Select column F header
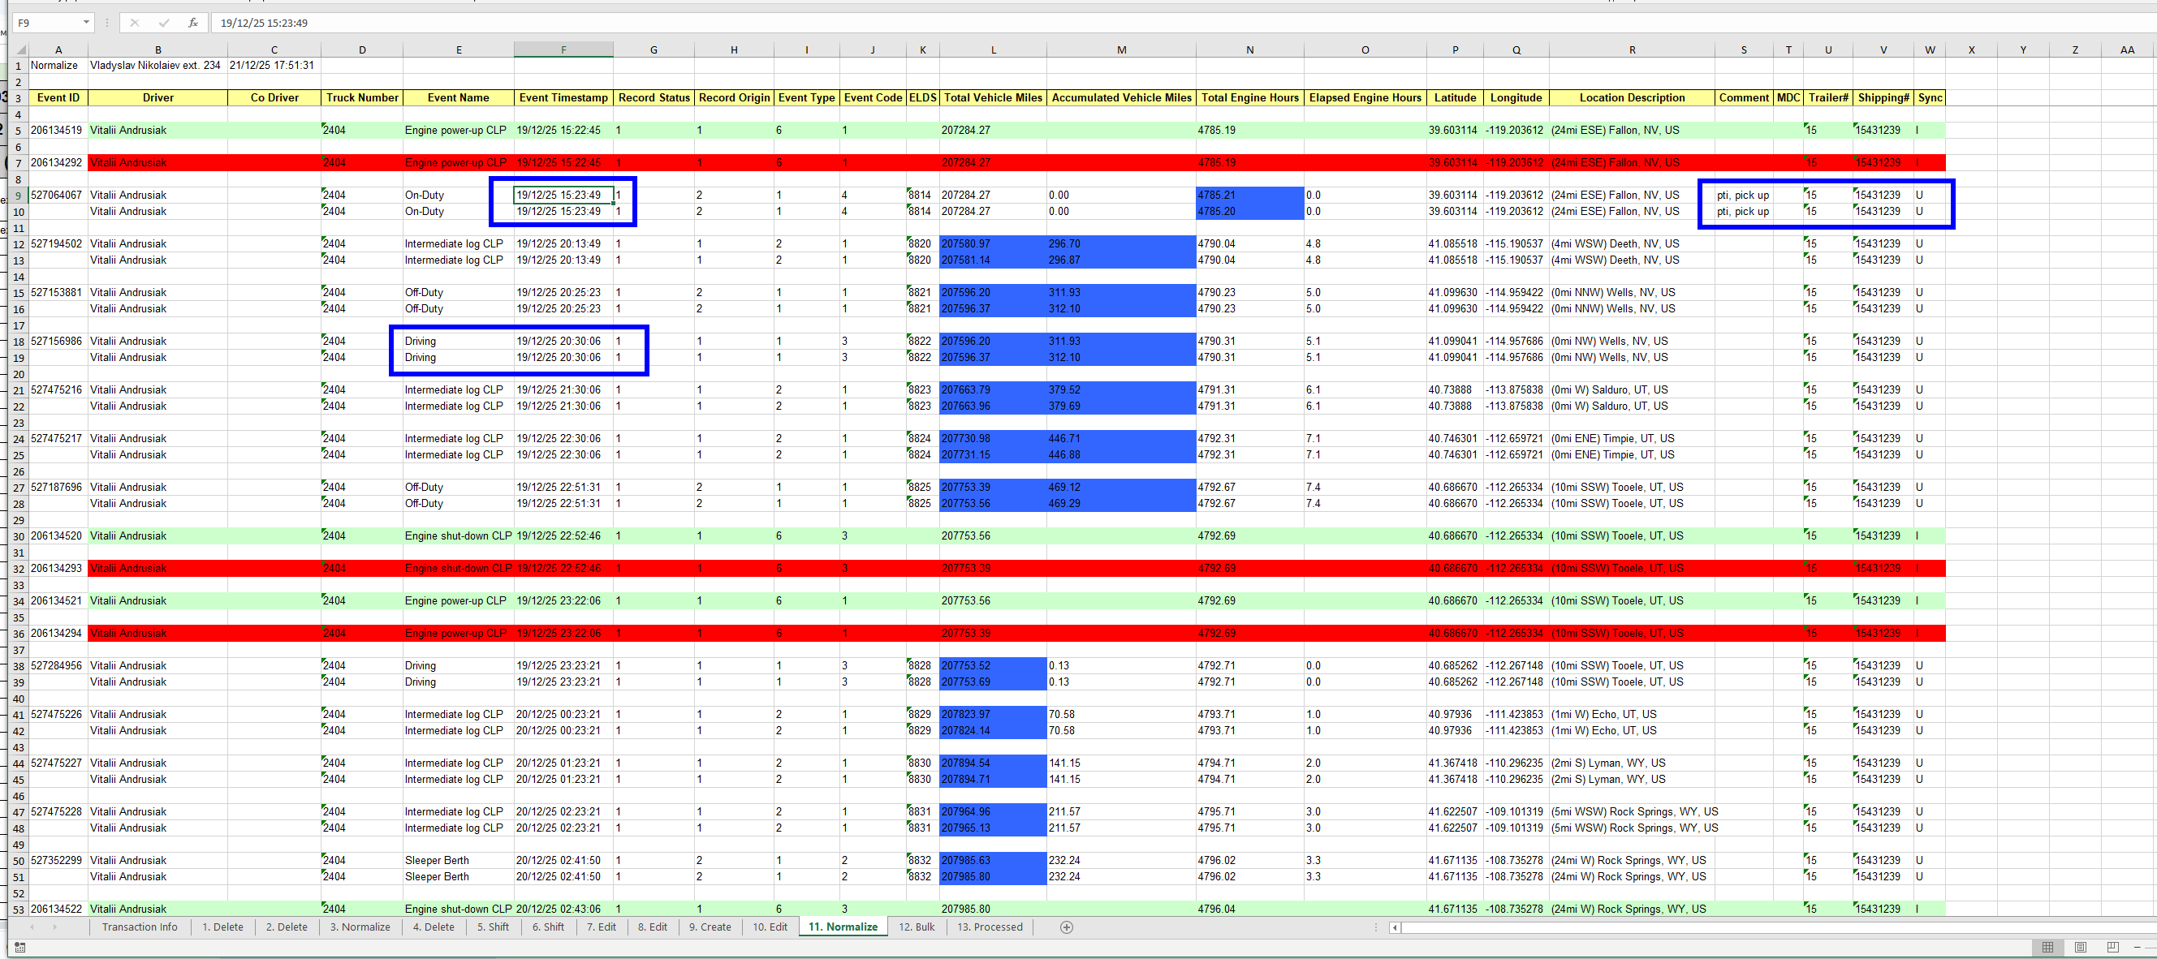2157x959 pixels. [563, 49]
